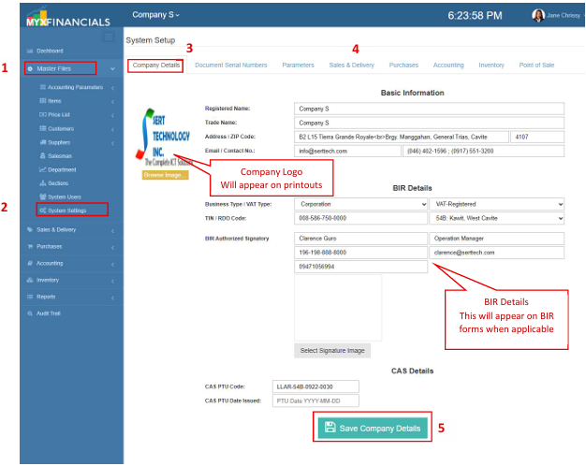Click the Department chart icon

[43, 169]
